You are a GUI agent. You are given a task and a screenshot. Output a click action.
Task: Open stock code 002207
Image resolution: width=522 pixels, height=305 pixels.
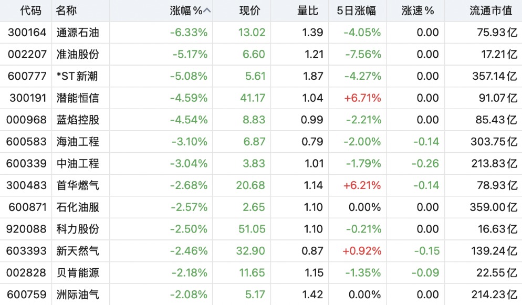[x=27, y=54]
